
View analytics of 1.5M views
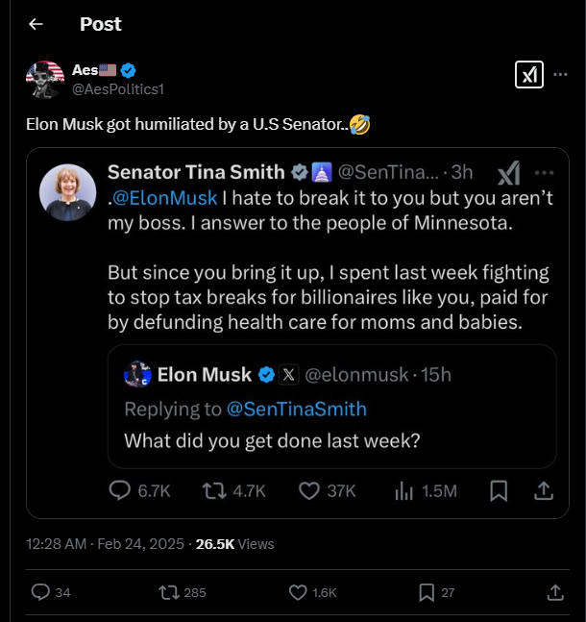(x=427, y=490)
